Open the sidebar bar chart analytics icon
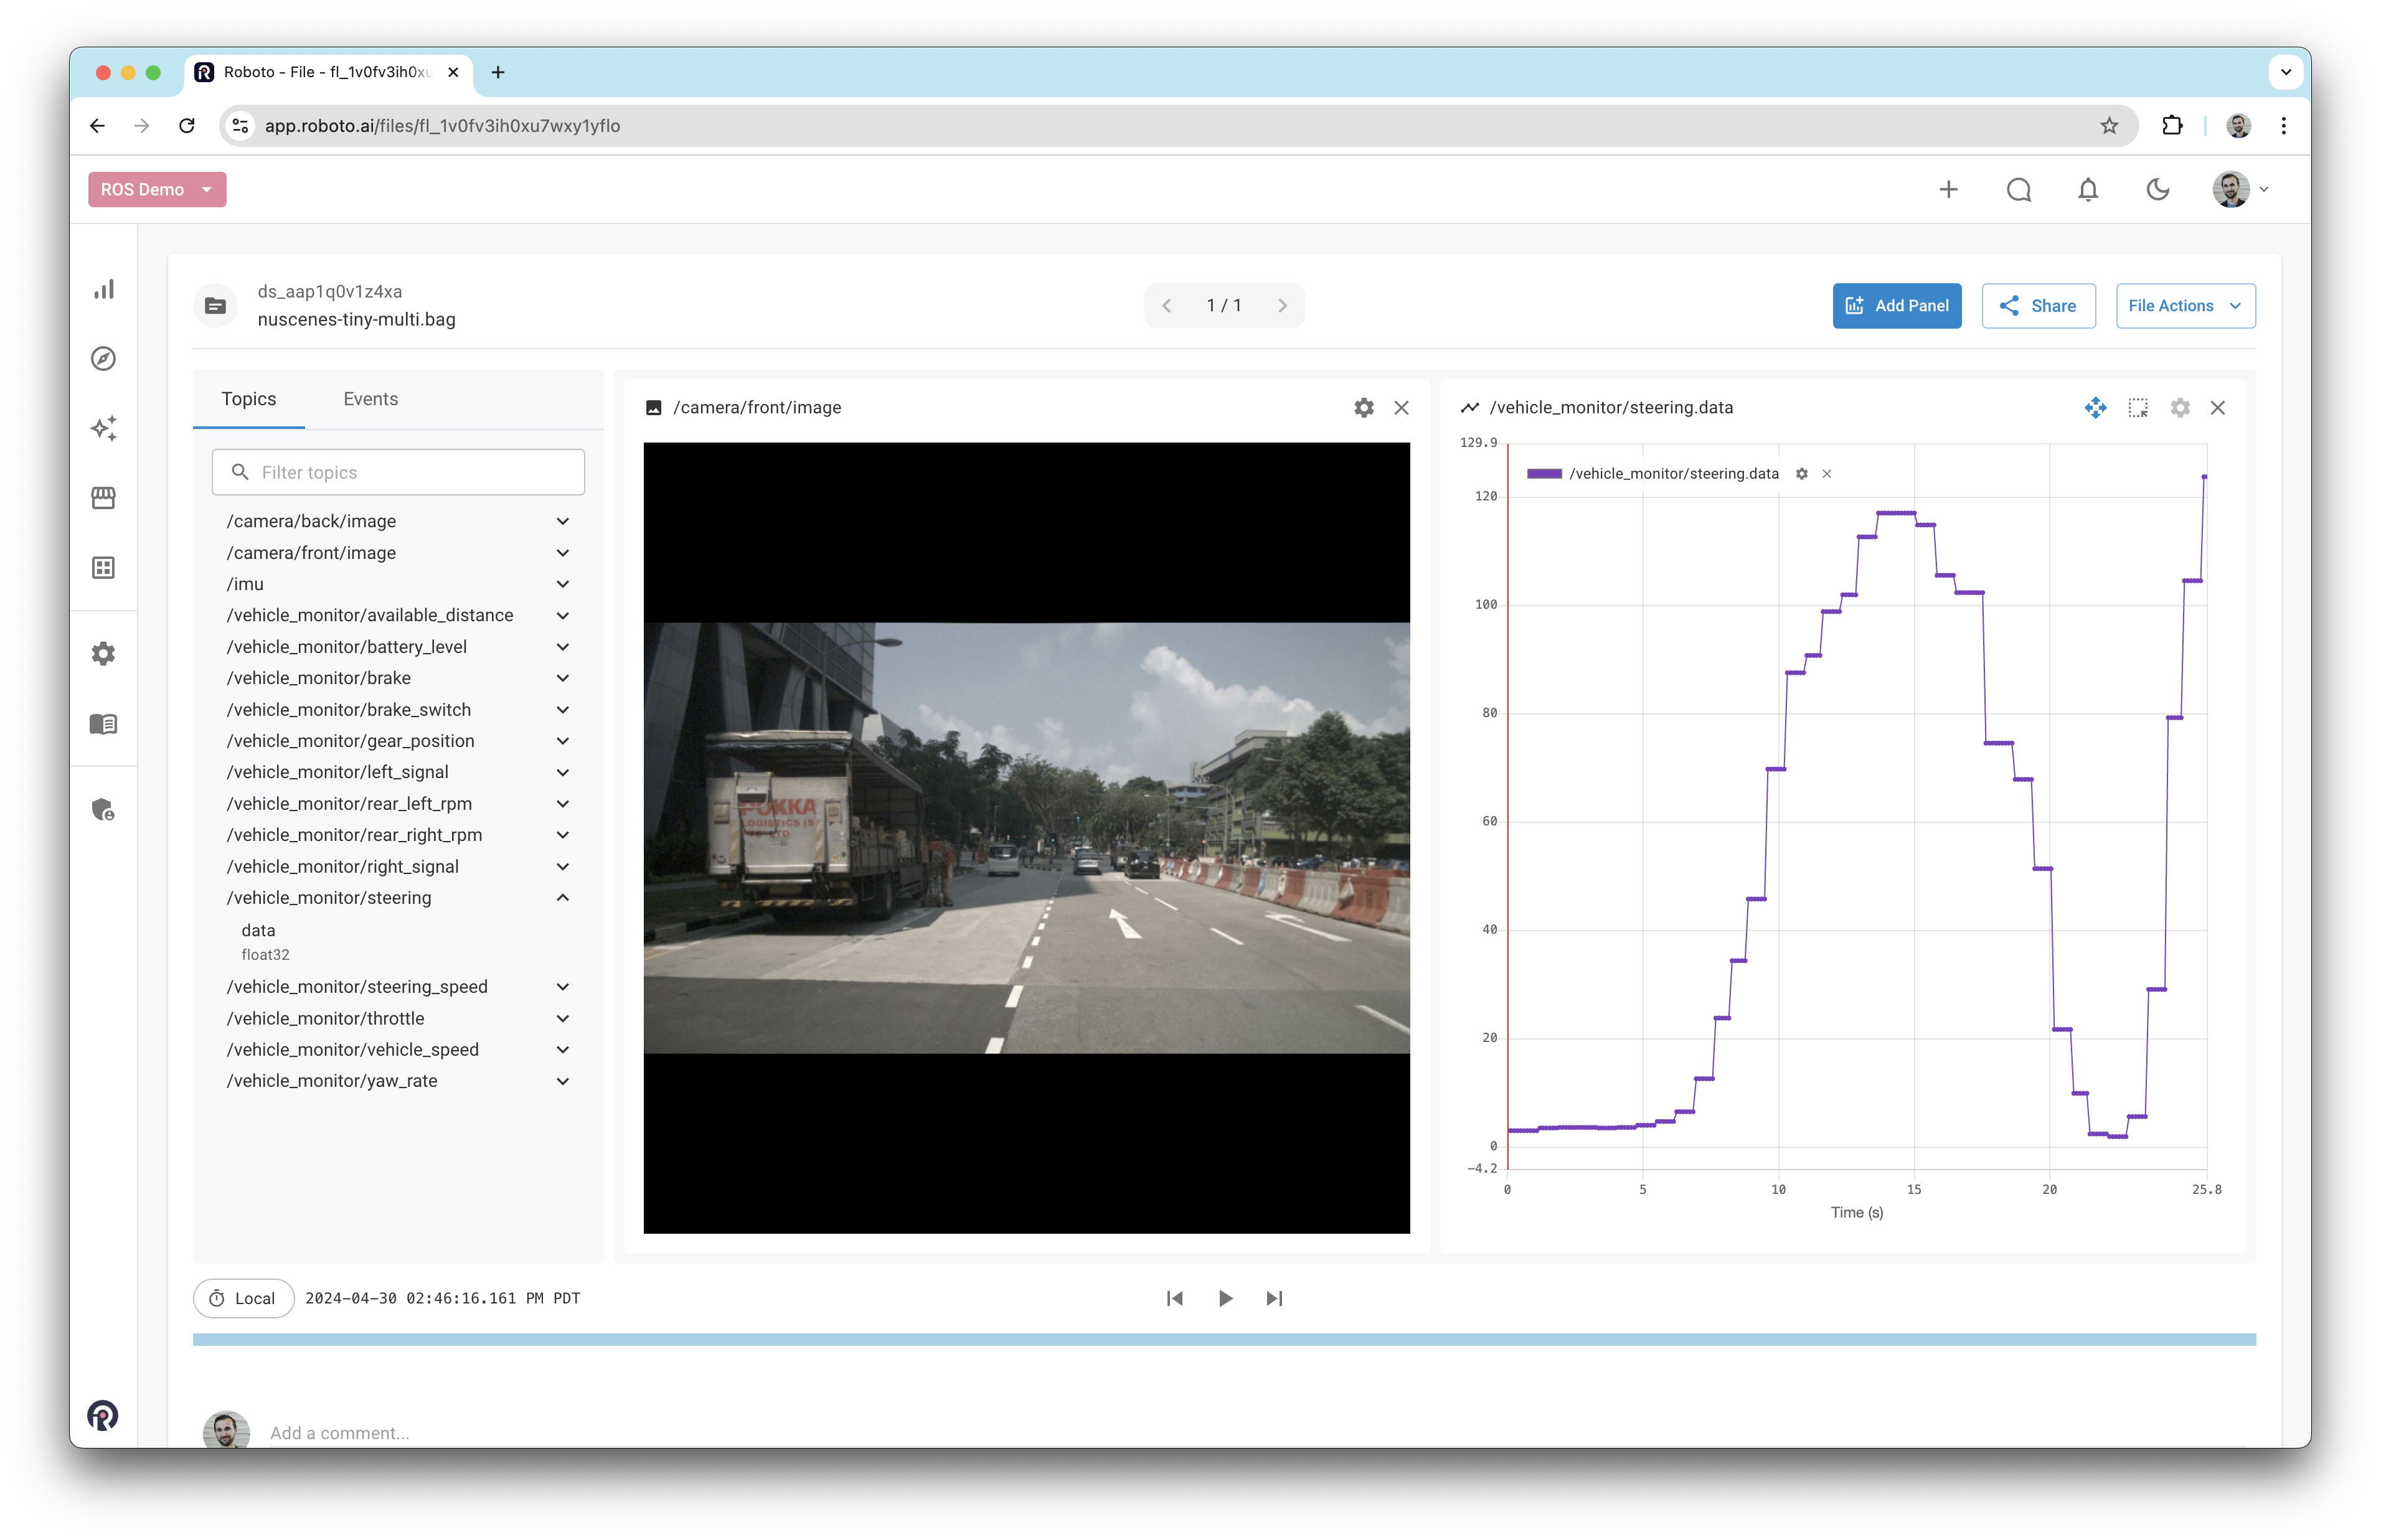Viewport: 2381px width, 1540px height. coord(104,290)
